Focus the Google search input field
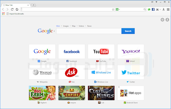171x109 pixels. tap(89, 31)
